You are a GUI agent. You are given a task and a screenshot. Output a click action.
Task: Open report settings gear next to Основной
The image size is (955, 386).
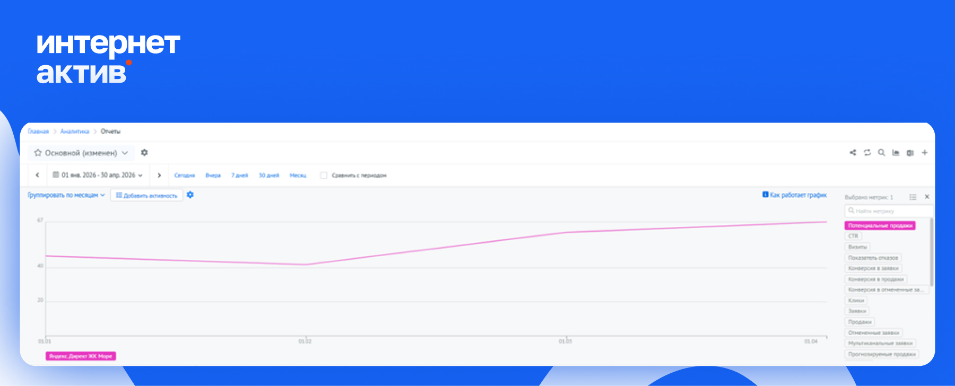(144, 153)
